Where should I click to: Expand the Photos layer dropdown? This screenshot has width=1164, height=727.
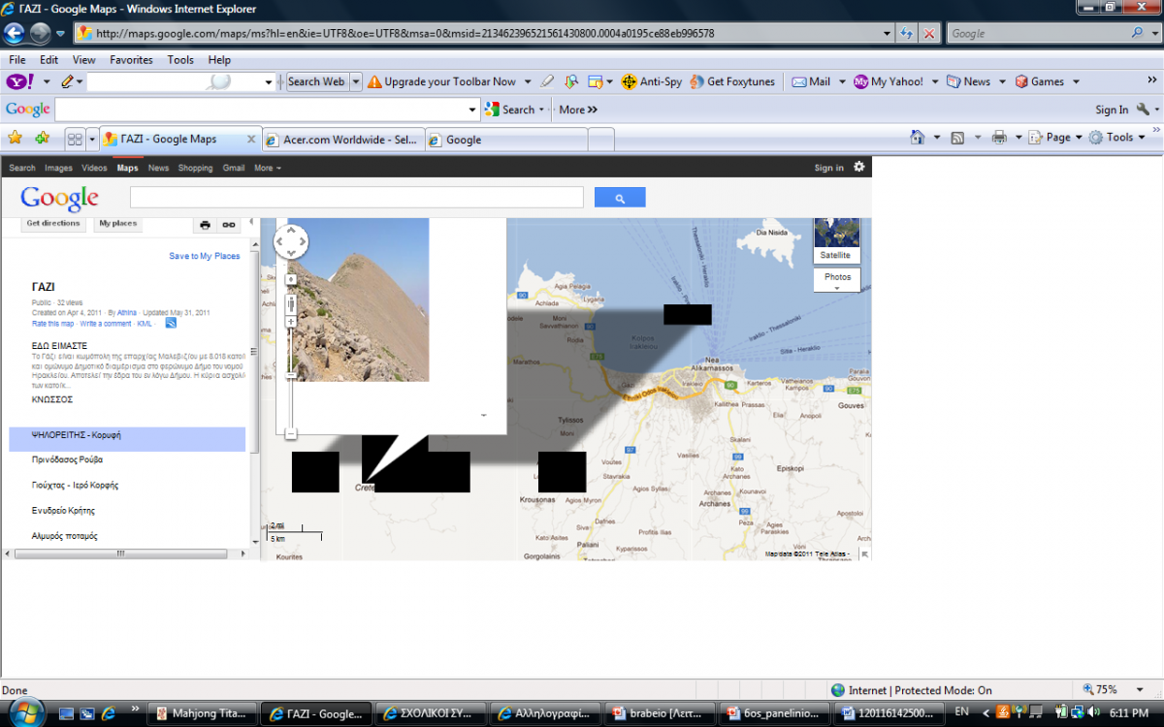(x=836, y=280)
